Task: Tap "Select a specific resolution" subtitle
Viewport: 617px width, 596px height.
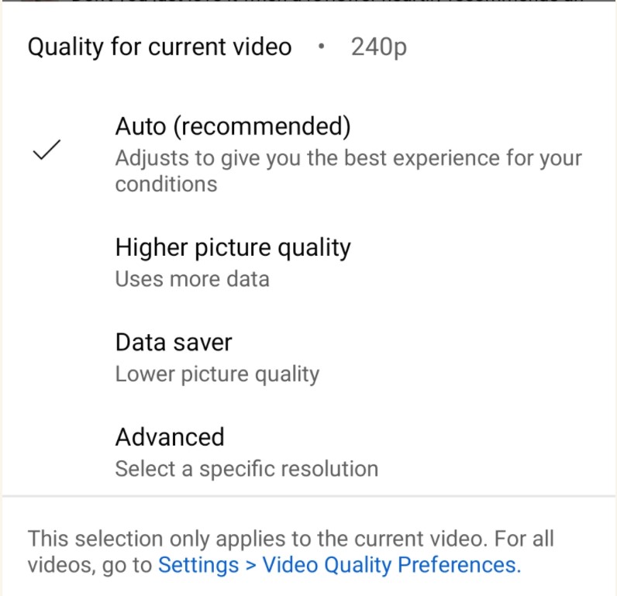Action: pyautogui.click(x=246, y=469)
